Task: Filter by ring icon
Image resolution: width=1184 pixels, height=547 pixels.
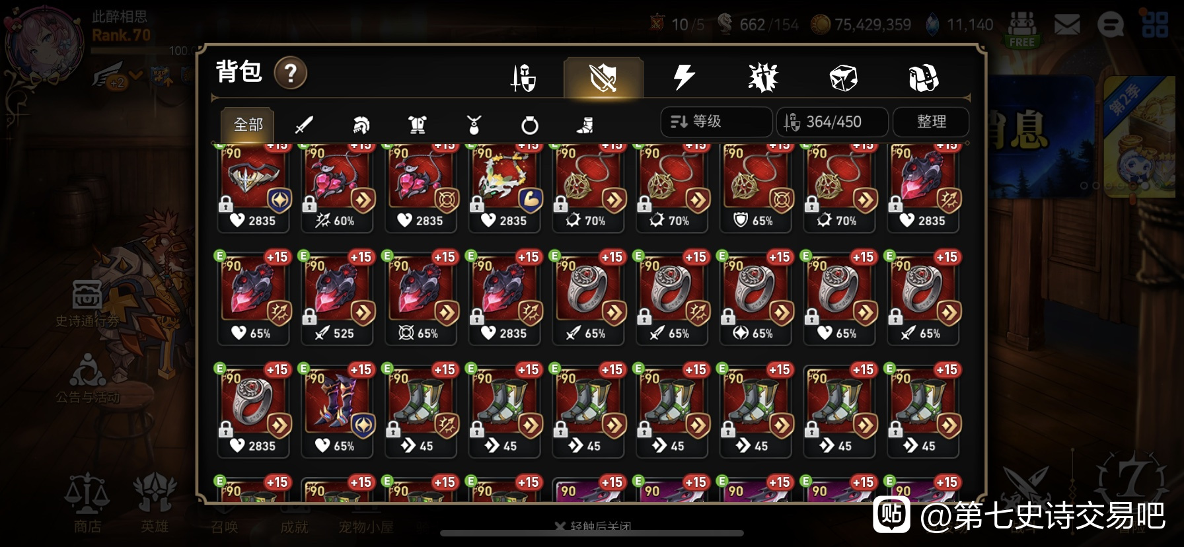Action: [x=530, y=125]
